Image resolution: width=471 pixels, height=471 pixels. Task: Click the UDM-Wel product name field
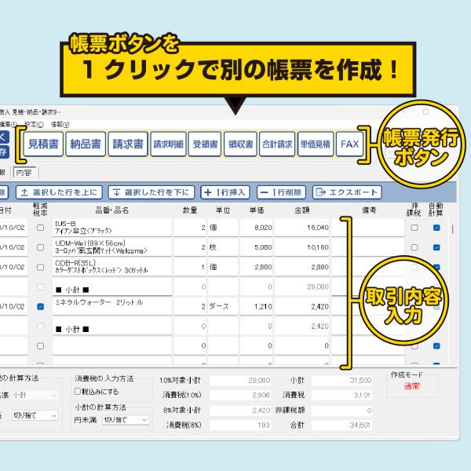pyautogui.click(x=112, y=247)
